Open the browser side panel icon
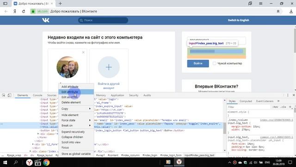Image resolution: width=296 pixels, height=167 pixels. pyautogui.click(x=5, y=3)
